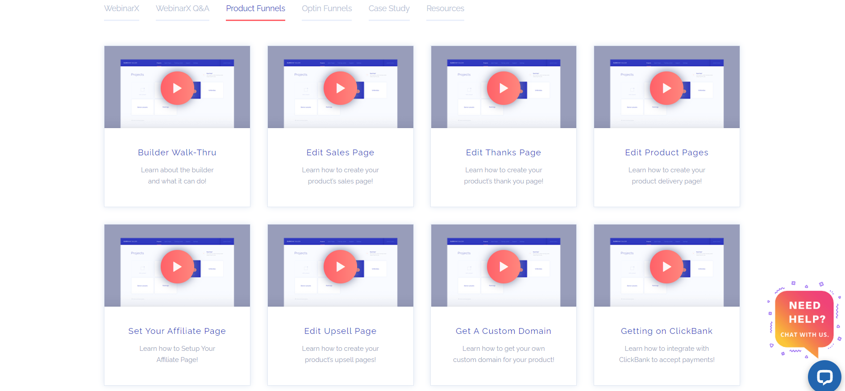Play the Edit Sales Page video
Screen dimensions: 845x391
point(340,88)
